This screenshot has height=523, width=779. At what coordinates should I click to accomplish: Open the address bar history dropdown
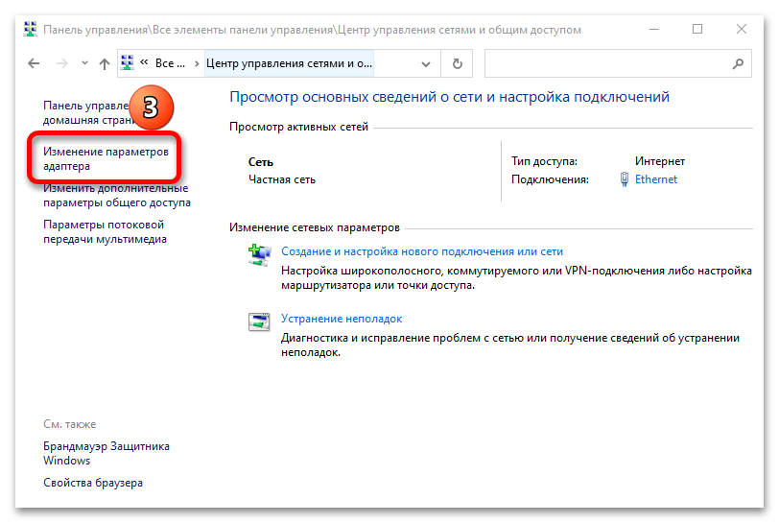(x=426, y=64)
